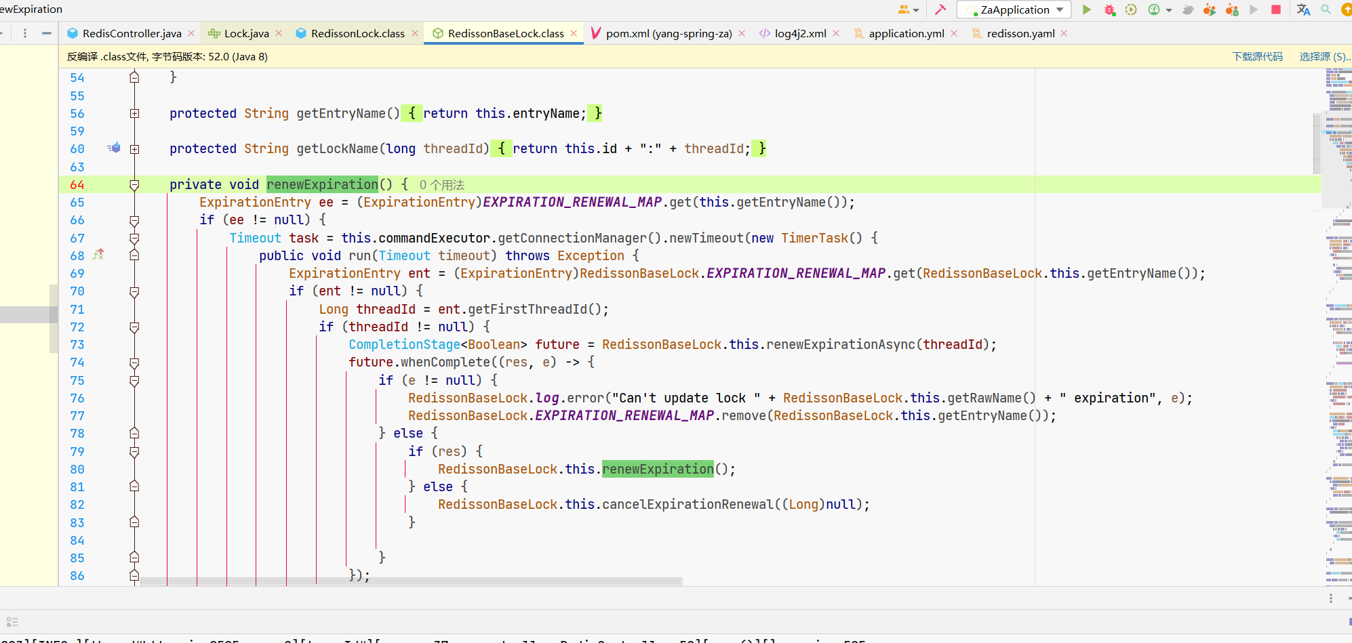The height and width of the screenshot is (643, 1352).
Task: Switch to the RedisController.java tab
Action: 132,33
